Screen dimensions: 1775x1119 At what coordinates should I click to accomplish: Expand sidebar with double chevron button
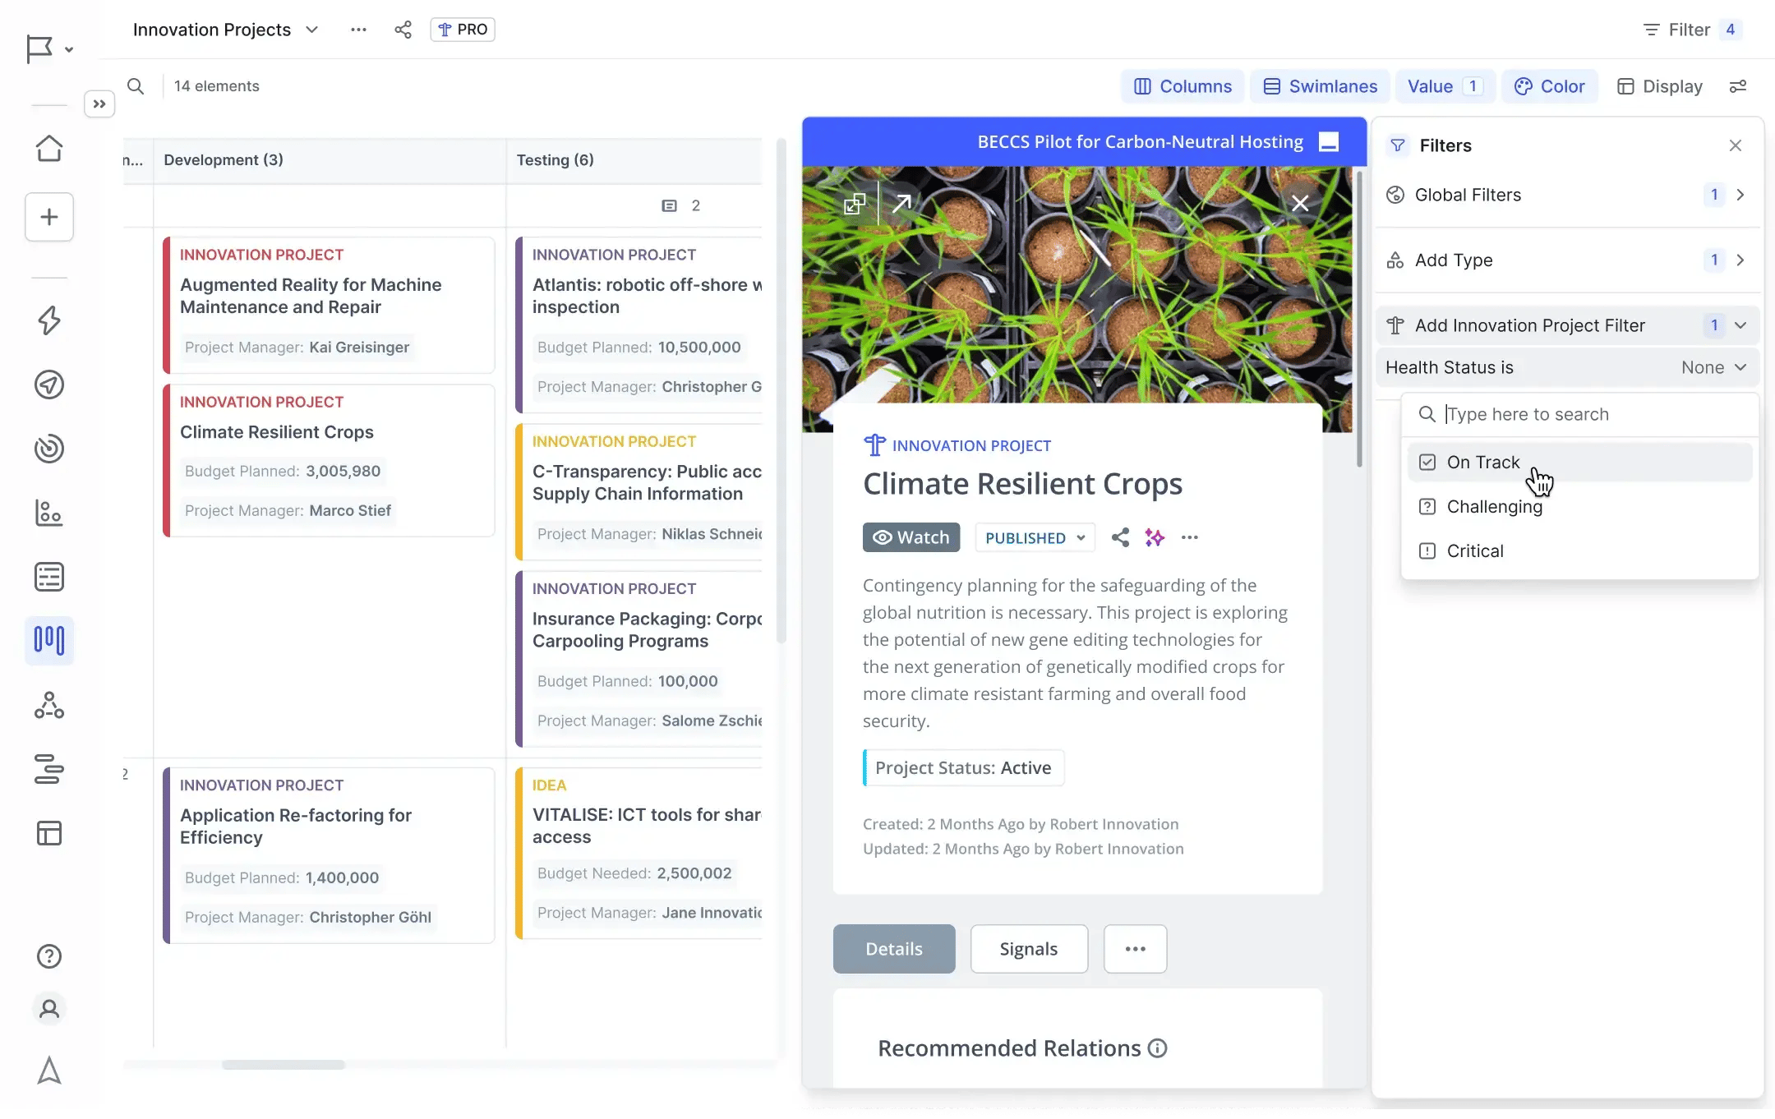99,104
